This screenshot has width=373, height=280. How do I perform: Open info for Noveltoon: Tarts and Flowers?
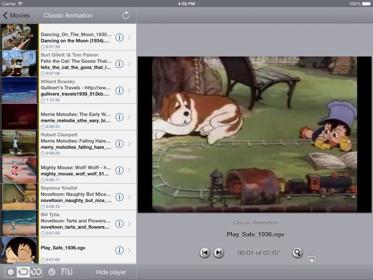click(119, 224)
